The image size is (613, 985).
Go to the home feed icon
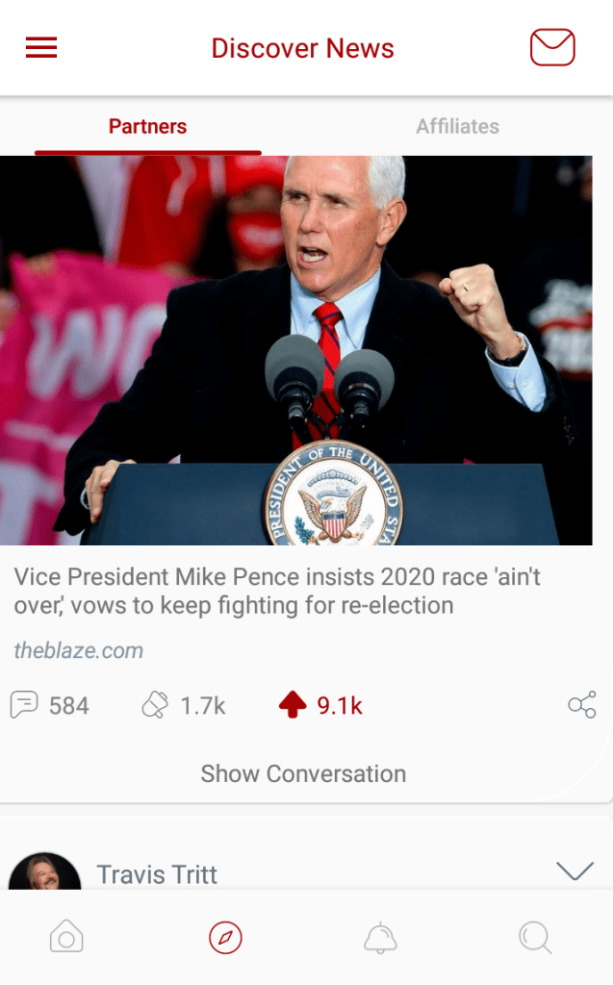coord(66,937)
